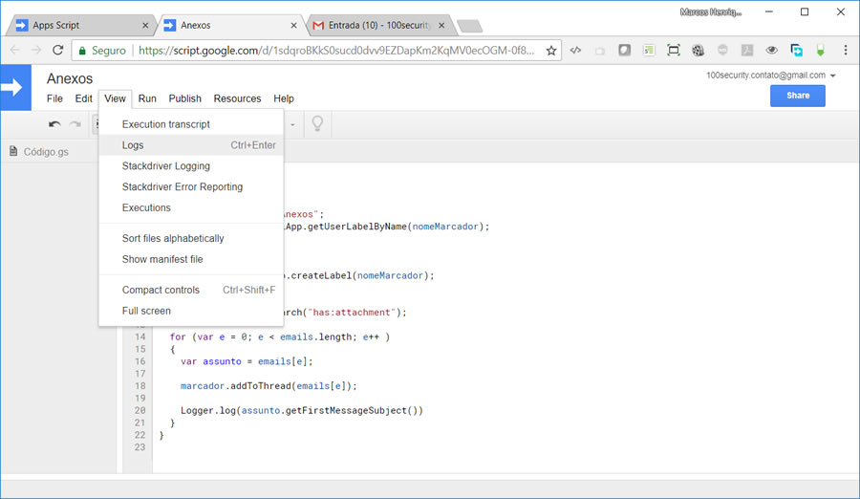Screen dimensions: 860x499
Task: Click the eye extension icon
Action: 772,50
